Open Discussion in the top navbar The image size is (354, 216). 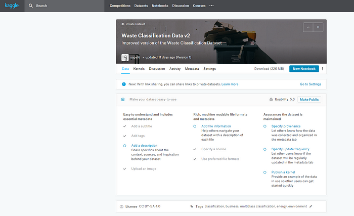(x=181, y=6)
